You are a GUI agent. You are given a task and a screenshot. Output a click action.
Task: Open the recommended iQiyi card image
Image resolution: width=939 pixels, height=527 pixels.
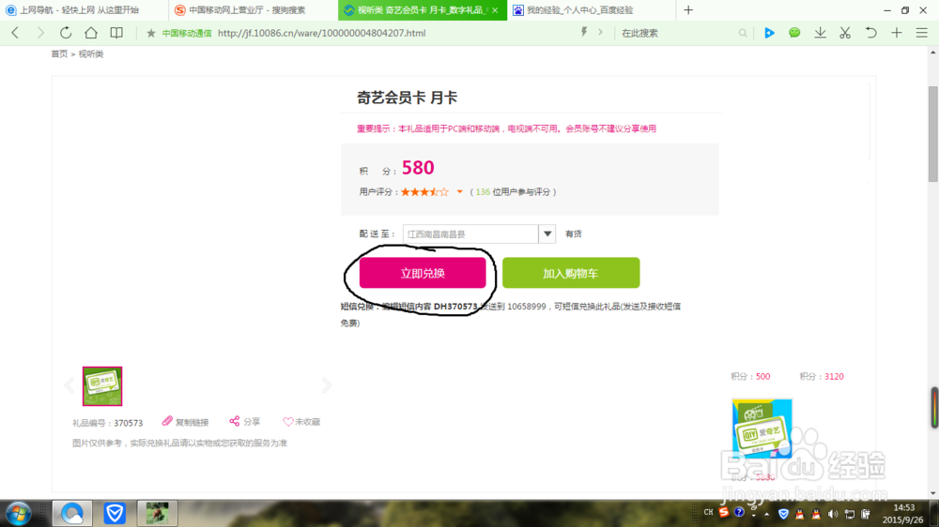coord(762,429)
